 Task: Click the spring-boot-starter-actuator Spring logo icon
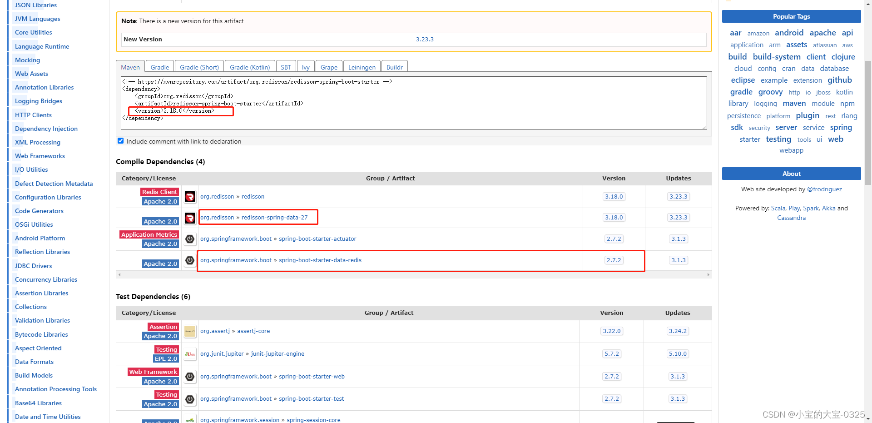[x=190, y=239]
